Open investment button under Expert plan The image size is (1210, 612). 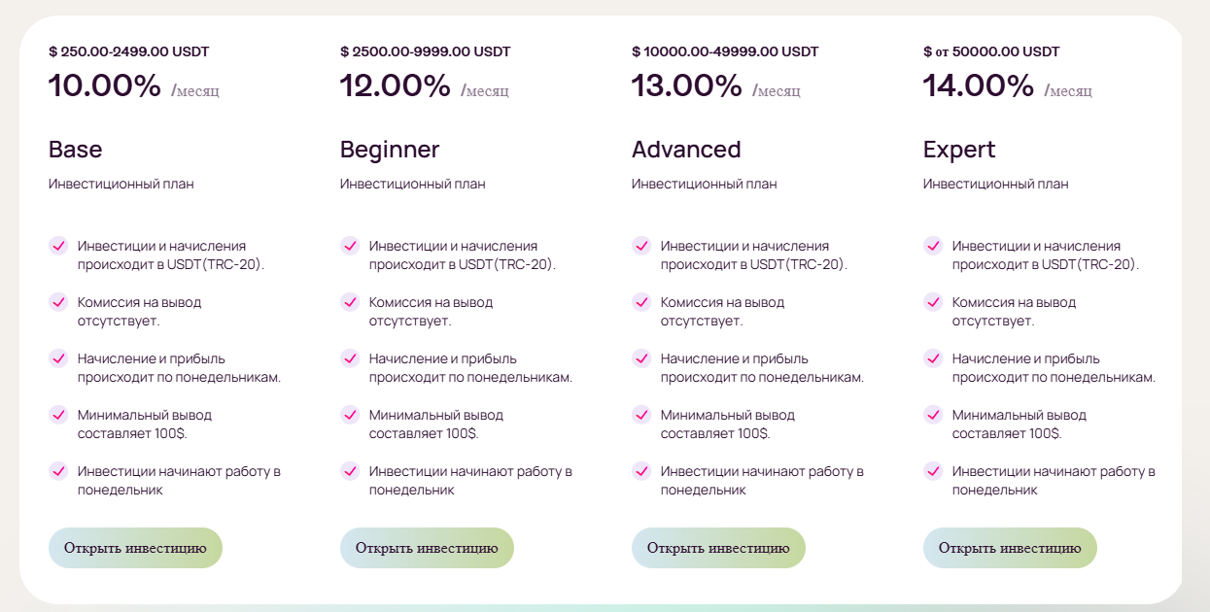pos(1010,548)
